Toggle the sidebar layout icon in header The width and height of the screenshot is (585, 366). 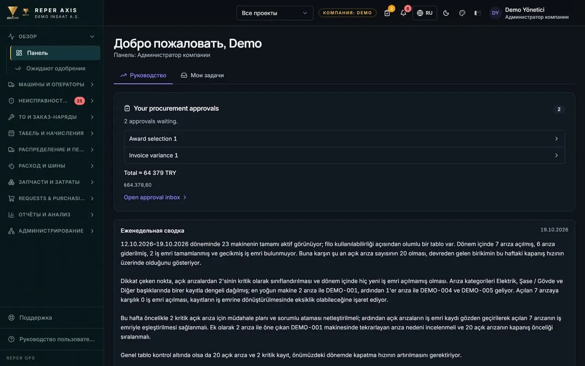click(x=478, y=13)
